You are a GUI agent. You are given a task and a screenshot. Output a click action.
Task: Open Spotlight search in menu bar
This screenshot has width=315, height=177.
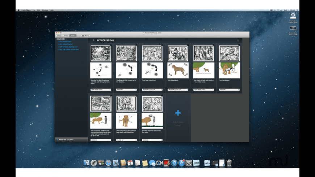(297, 10)
